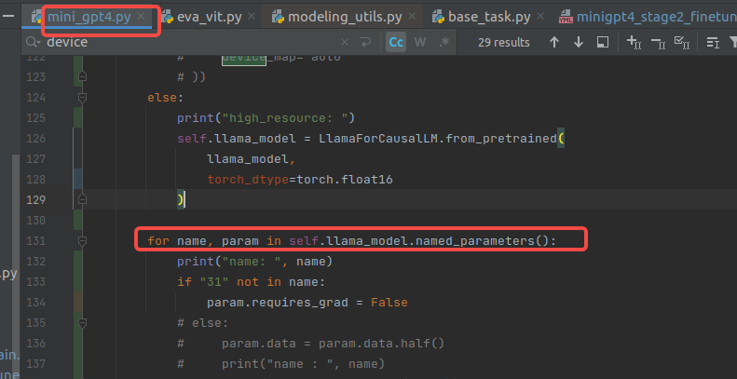The image size is (737, 379).
Task: Click Python file icon on eva_vit.py tab
Action: [x=168, y=18]
